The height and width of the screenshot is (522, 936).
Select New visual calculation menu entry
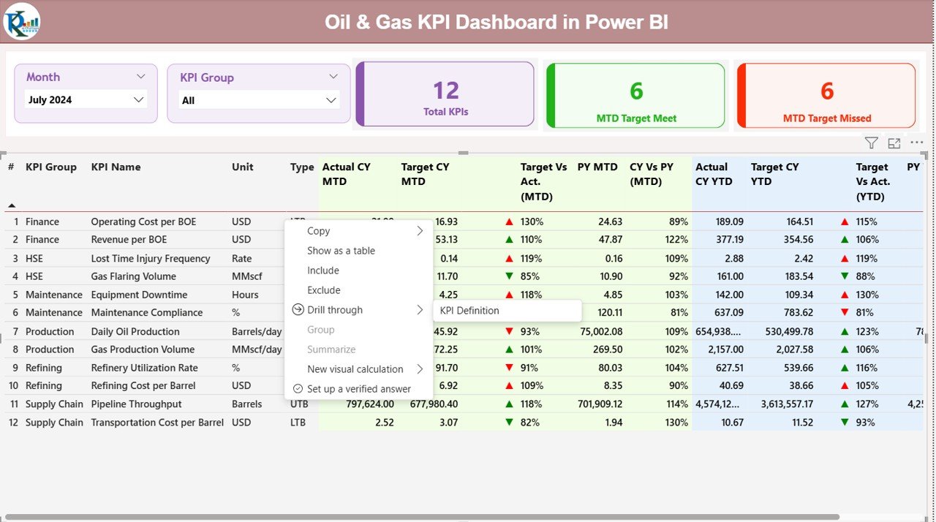click(355, 368)
